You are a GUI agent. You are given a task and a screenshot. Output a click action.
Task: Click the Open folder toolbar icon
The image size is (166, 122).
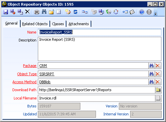point(51,12)
